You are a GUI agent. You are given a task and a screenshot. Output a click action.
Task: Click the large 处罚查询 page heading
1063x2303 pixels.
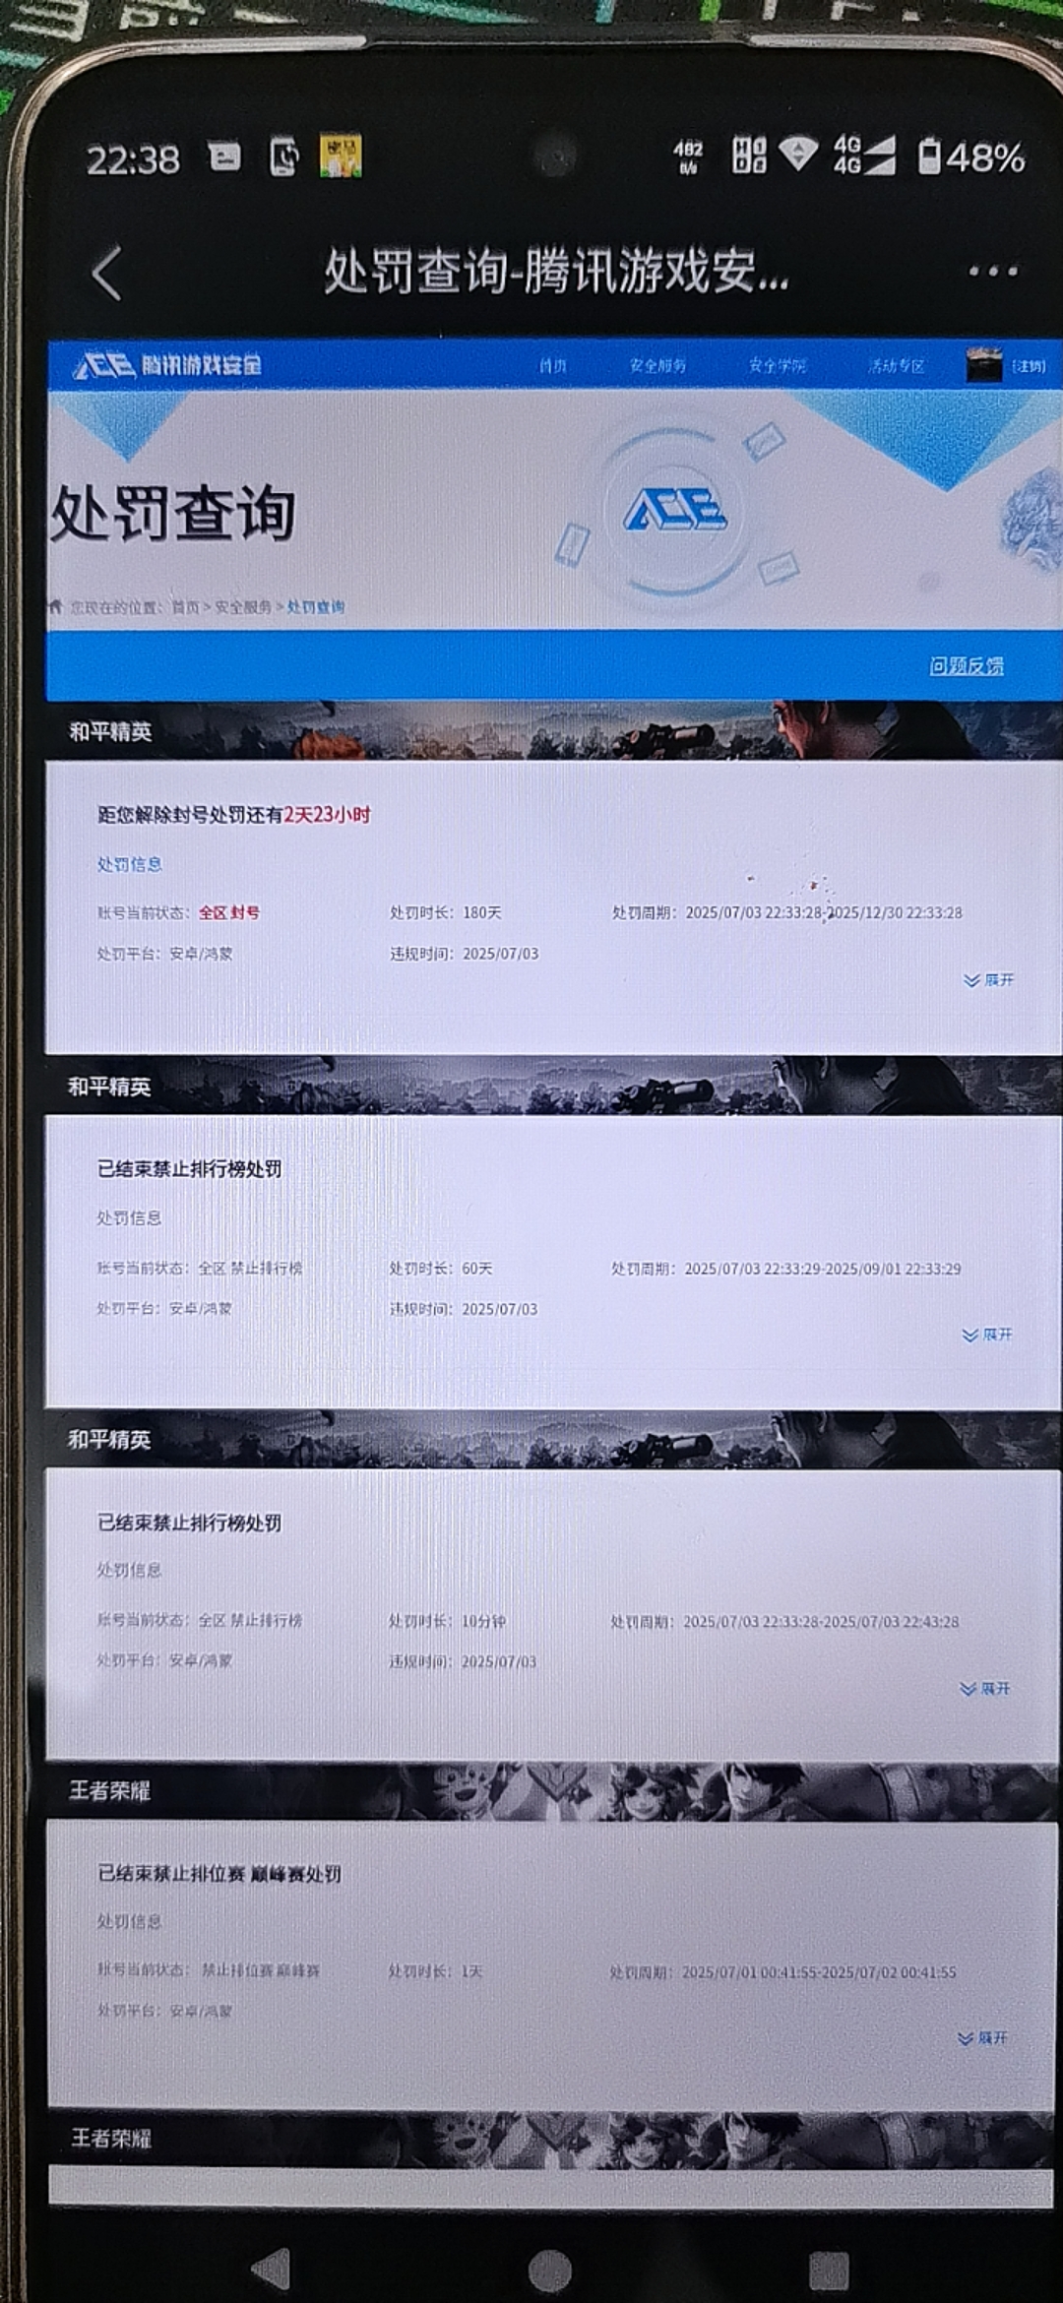173,513
